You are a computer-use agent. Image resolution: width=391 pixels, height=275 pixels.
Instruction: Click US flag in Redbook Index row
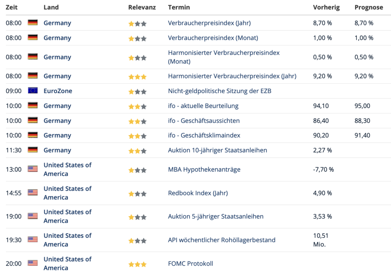(33, 193)
